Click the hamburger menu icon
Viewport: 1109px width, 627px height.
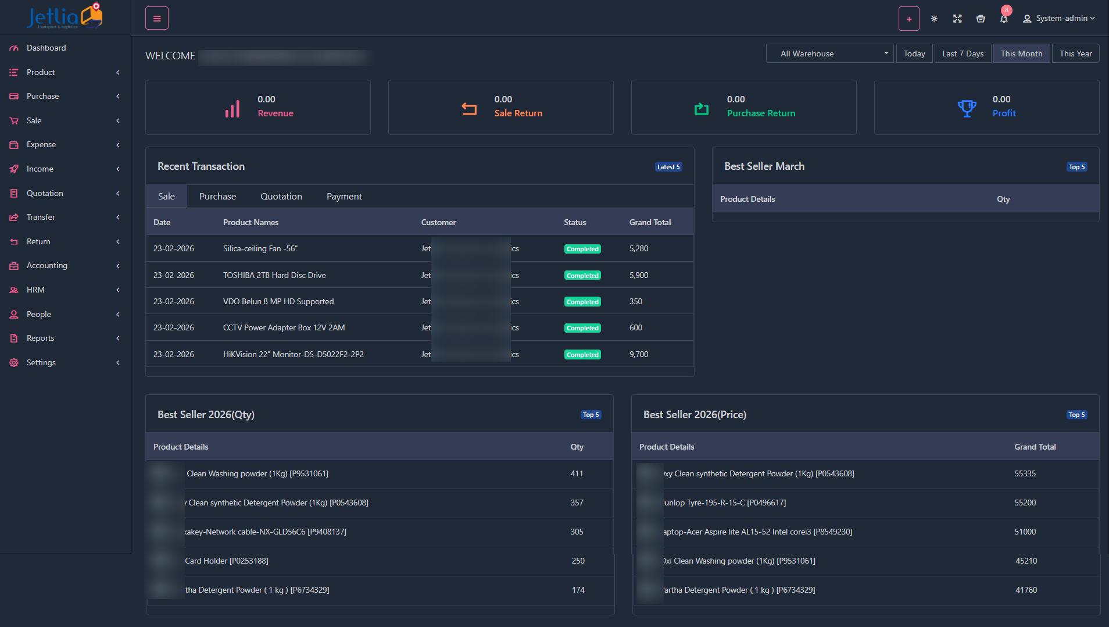point(156,19)
